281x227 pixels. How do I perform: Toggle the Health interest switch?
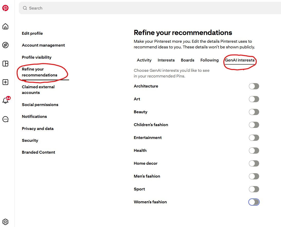[x=254, y=151]
